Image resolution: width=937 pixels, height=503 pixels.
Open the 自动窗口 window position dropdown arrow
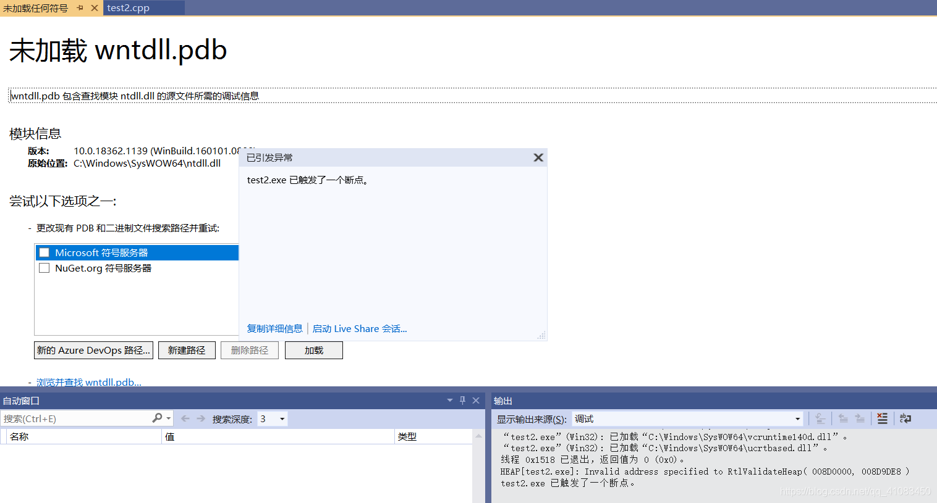(450, 401)
